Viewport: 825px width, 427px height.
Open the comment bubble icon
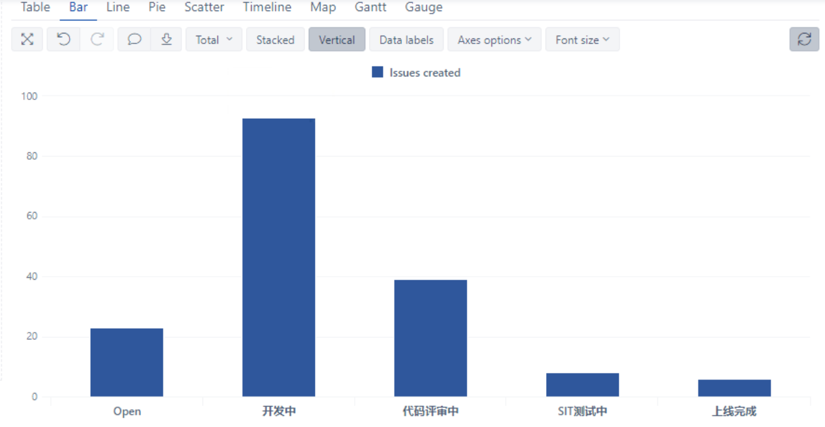[x=134, y=40]
